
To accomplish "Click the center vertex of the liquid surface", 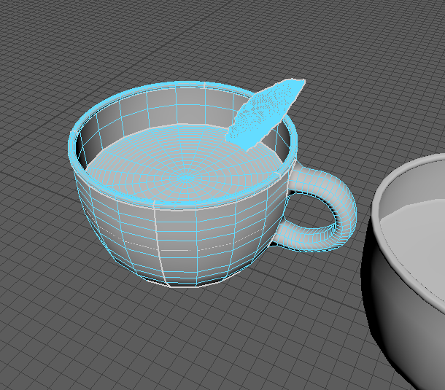I will [185, 178].
